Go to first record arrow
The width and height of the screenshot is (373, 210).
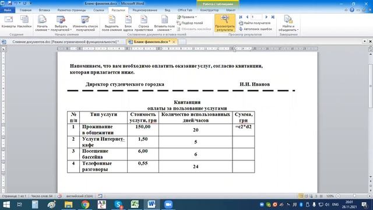tap(241, 17)
